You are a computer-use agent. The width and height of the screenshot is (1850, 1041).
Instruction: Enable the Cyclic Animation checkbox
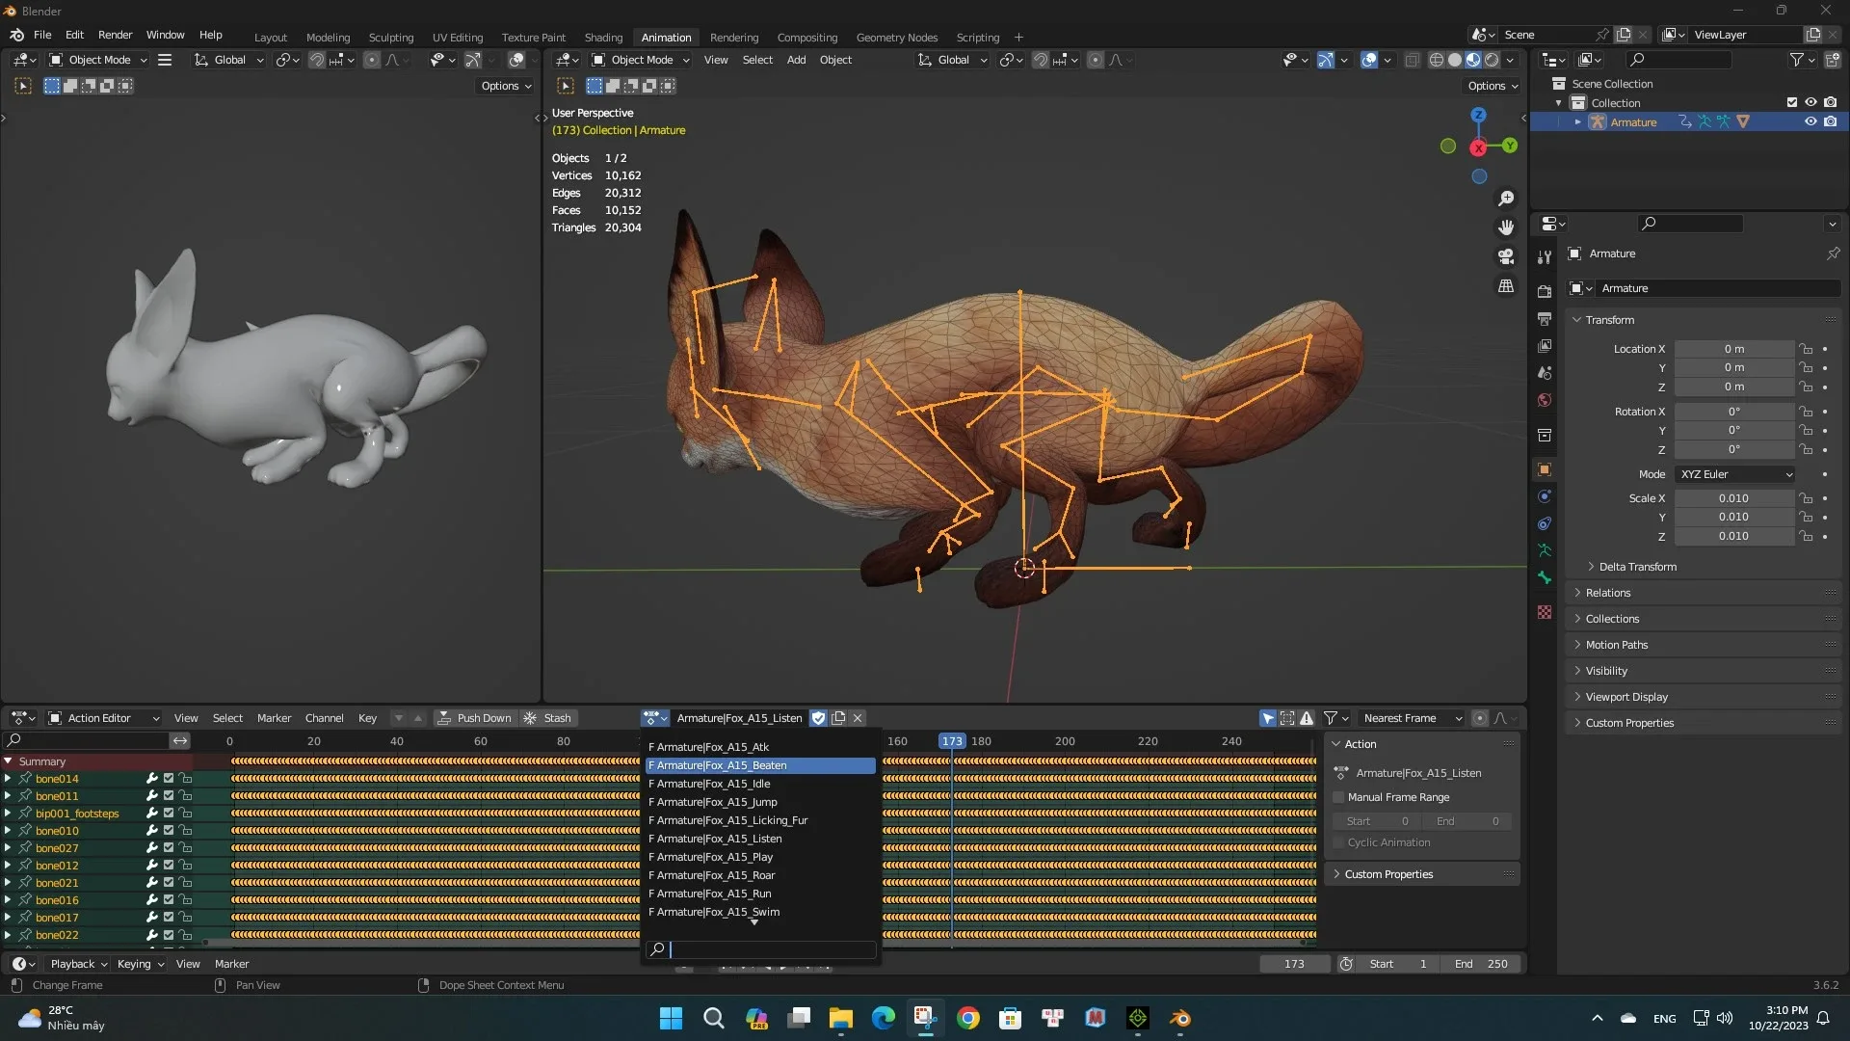pos(1338,842)
